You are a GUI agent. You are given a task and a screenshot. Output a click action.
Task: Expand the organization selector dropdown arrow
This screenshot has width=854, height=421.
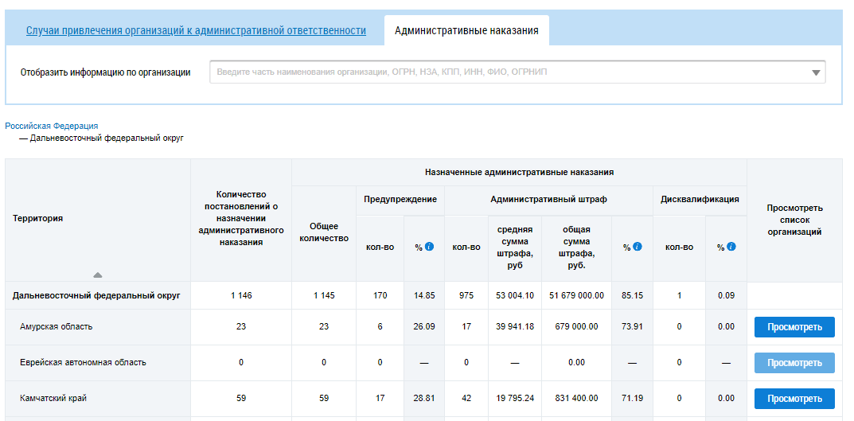[x=816, y=72]
